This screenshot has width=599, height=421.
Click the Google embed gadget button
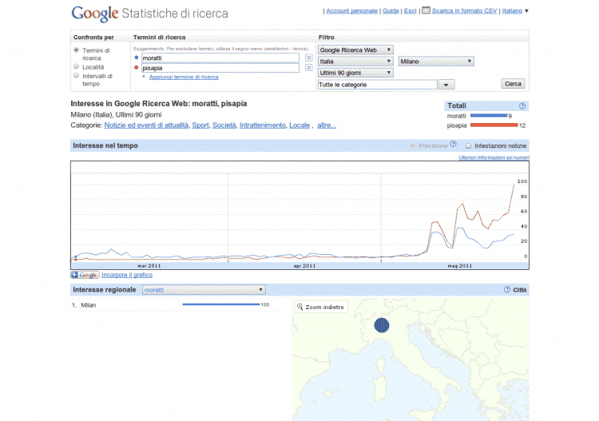pyautogui.click(x=85, y=275)
